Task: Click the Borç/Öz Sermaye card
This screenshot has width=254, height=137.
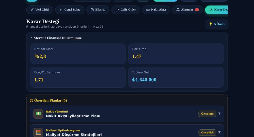Action: coord(78,77)
